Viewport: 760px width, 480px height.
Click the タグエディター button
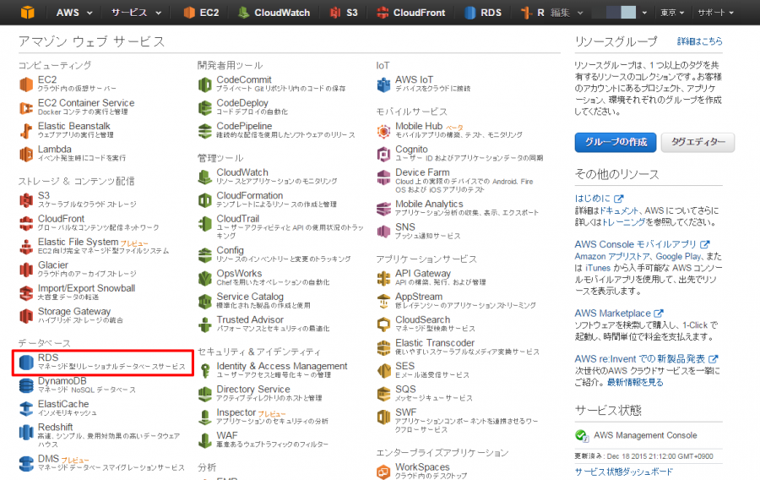point(698,142)
